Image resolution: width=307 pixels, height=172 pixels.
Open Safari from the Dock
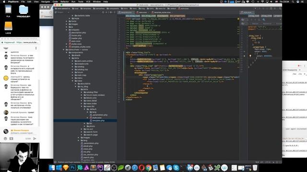click(x=135, y=168)
